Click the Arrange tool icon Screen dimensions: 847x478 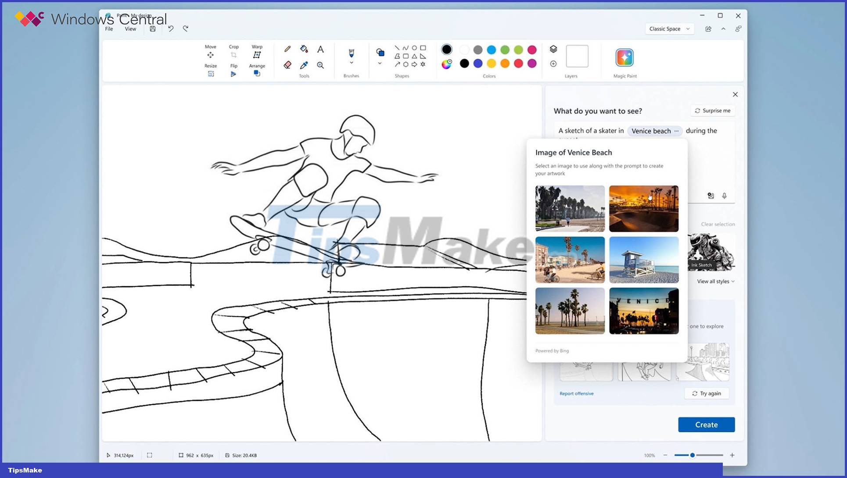[x=257, y=74]
